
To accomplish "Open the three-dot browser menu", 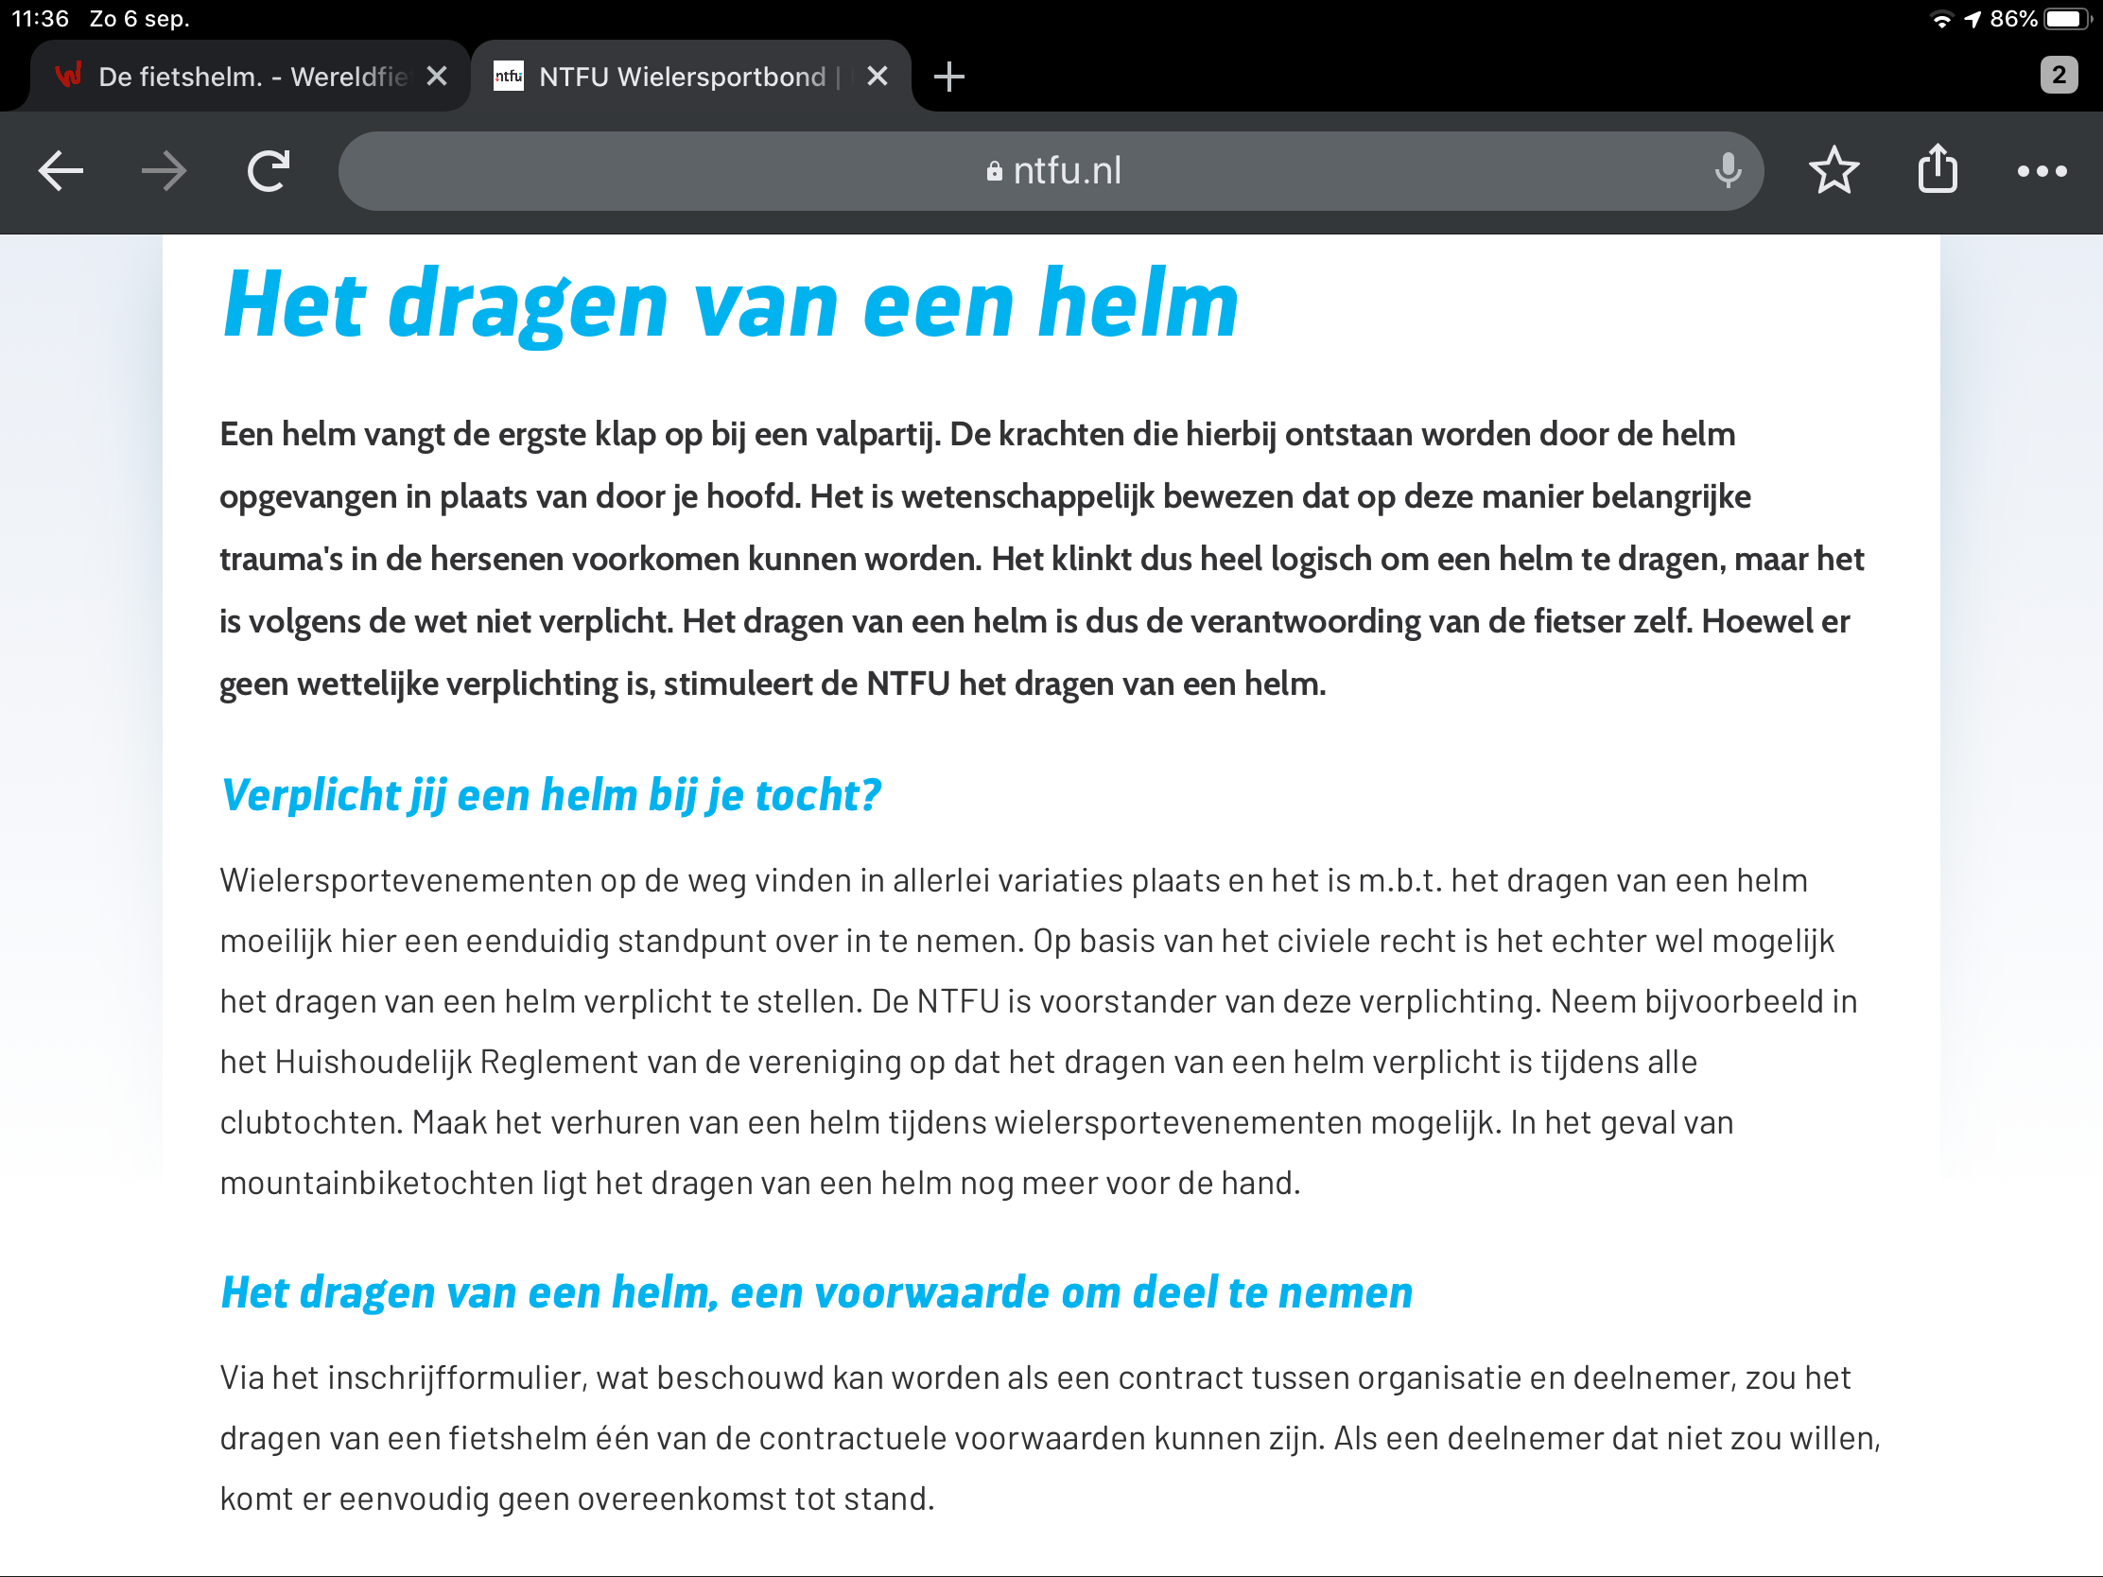I will 2042,171.
